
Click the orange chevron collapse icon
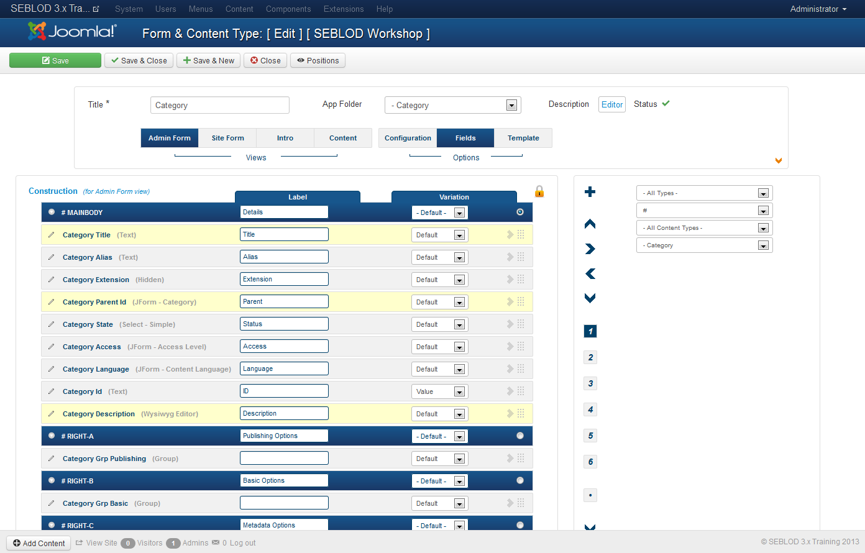[778, 161]
